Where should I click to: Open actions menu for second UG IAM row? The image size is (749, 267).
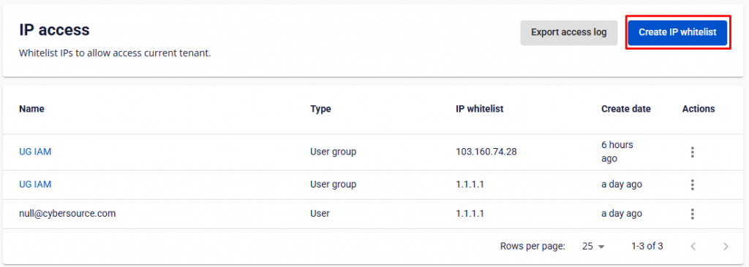pyautogui.click(x=692, y=185)
